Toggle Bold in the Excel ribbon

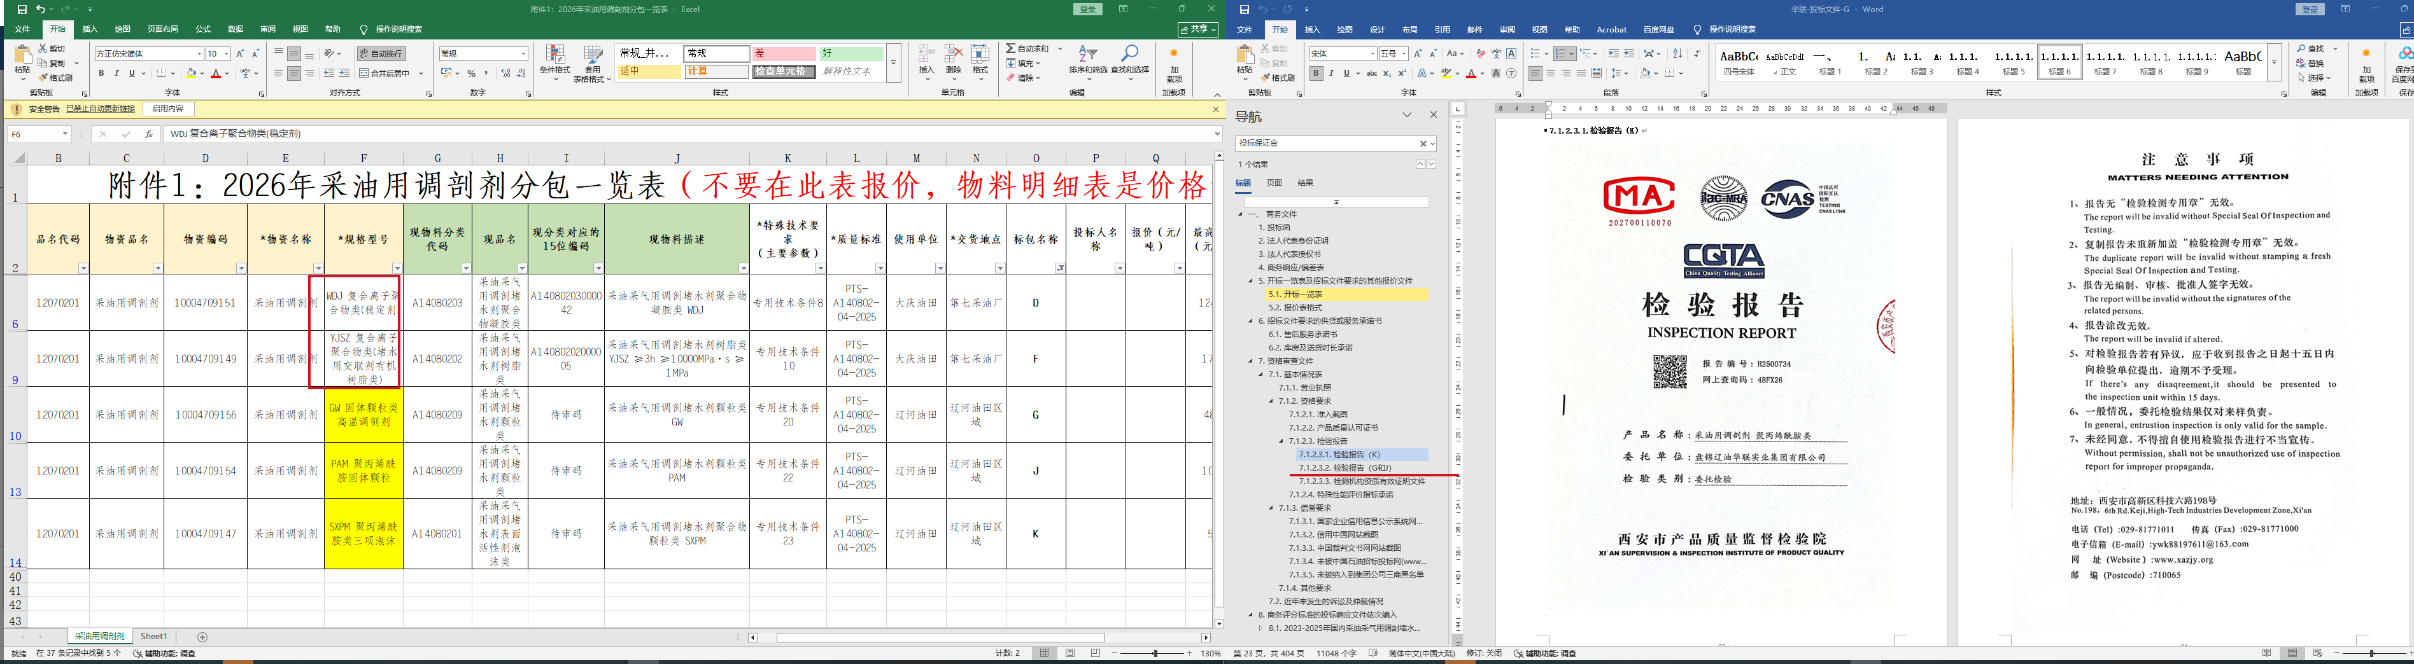(x=101, y=73)
